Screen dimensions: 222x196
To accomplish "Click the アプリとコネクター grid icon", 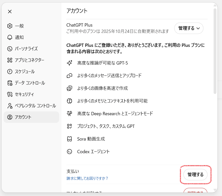I will (10, 60).
